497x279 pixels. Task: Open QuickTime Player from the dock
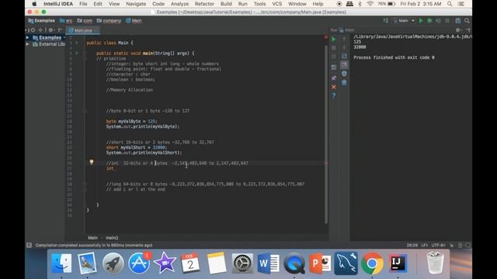point(294,263)
